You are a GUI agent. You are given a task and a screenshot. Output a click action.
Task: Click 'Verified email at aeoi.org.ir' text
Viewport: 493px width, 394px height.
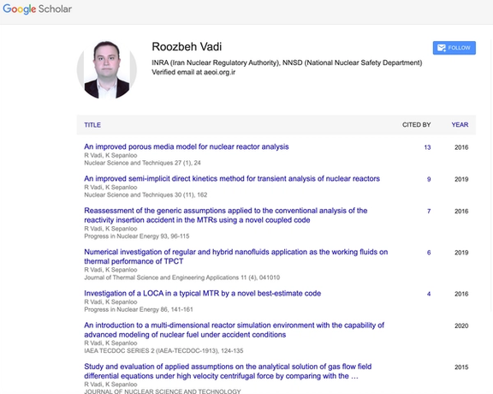pos(193,72)
